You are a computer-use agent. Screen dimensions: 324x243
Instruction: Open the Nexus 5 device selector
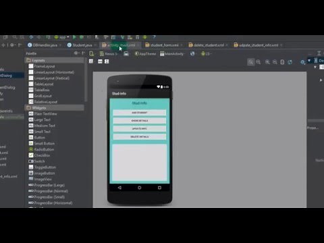click(109, 54)
